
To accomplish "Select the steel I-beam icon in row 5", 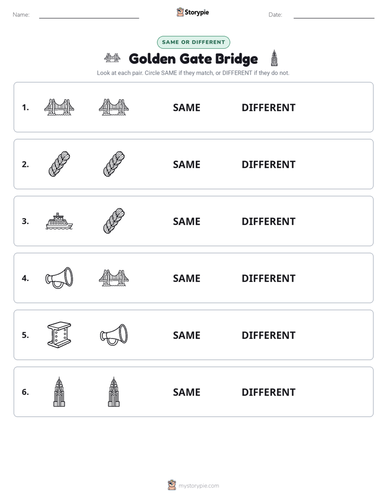I will coord(59,335).
